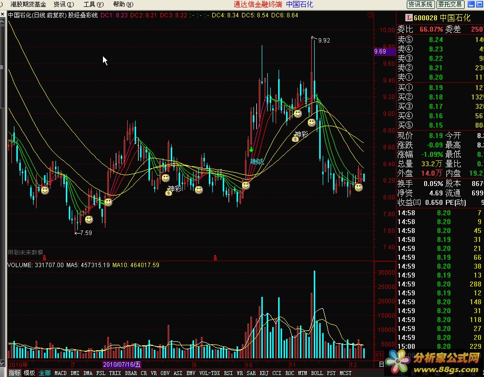Select the VR indicator tab
Screen dimensions: 484x377
click(x=154, y=373)
